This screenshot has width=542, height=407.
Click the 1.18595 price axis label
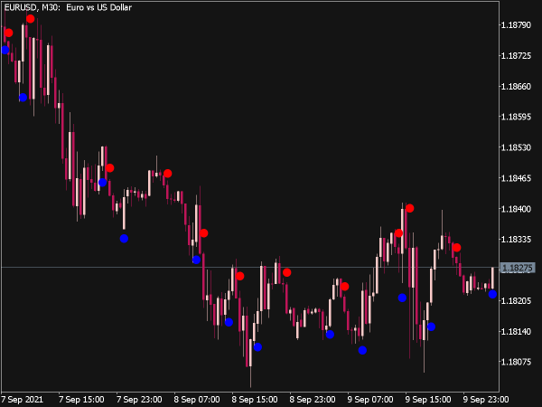pyautogui.click(x=516, y=117)
